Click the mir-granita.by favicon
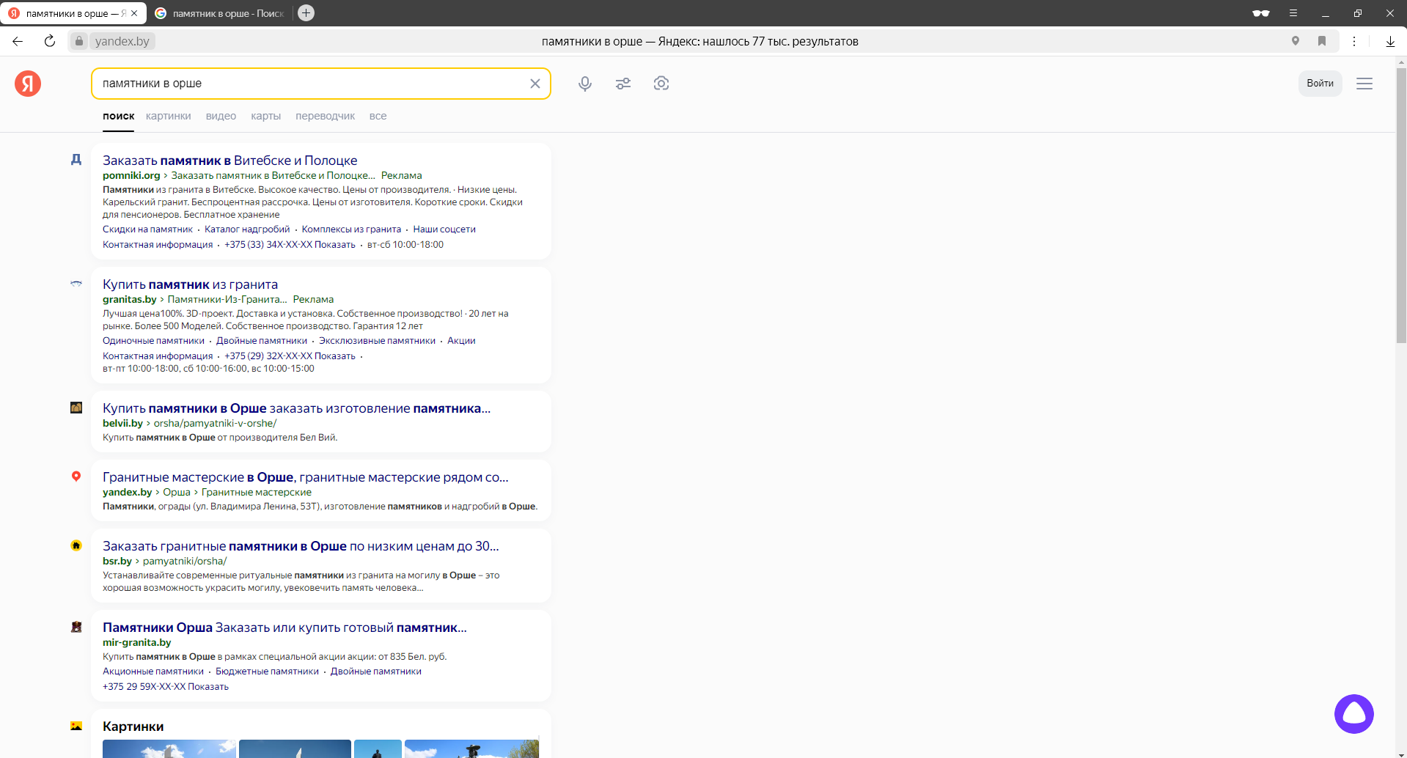Image resolution: width=1407 pixels, height=758 pixels. pos(76,627)
